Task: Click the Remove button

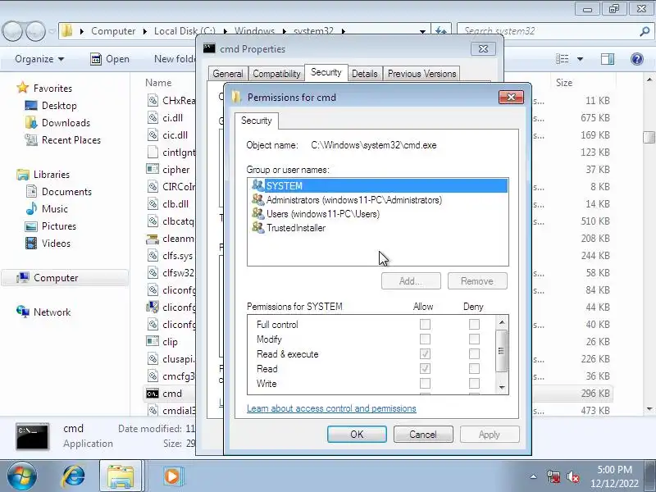Action: (477, 280)
